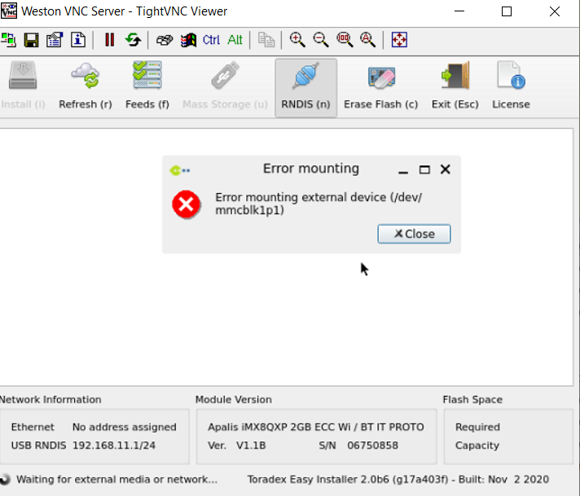Select Erase Flash (c) tool
This screenshot has height=496, width=580.
point(381,86)
